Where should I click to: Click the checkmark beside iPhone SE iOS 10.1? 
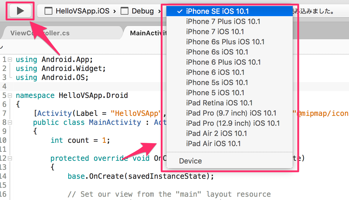click(179, 11)
